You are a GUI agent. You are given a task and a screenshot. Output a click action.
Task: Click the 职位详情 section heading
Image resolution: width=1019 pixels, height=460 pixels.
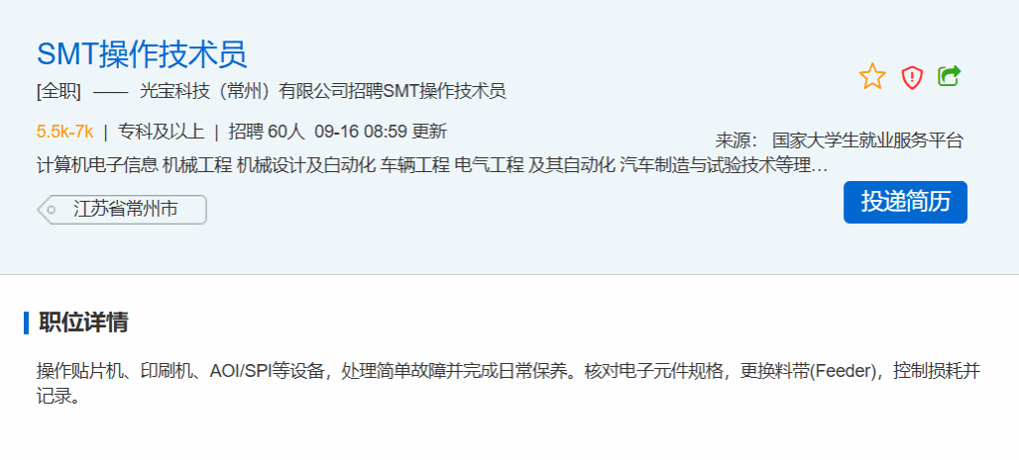point(83,322)
